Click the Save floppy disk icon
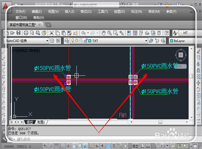Screen dimensions: 202x149 point(18,33)
